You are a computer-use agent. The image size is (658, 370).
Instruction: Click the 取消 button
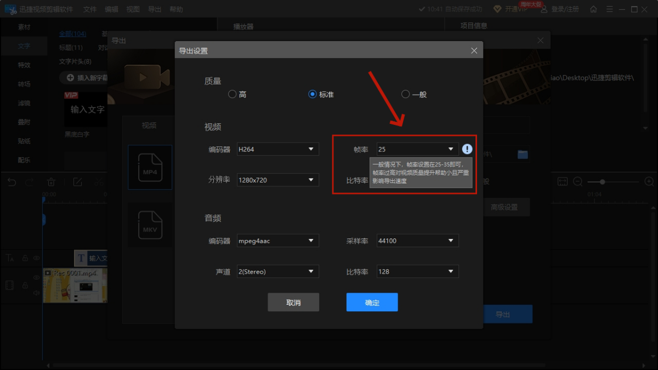(x=293, y=303)
